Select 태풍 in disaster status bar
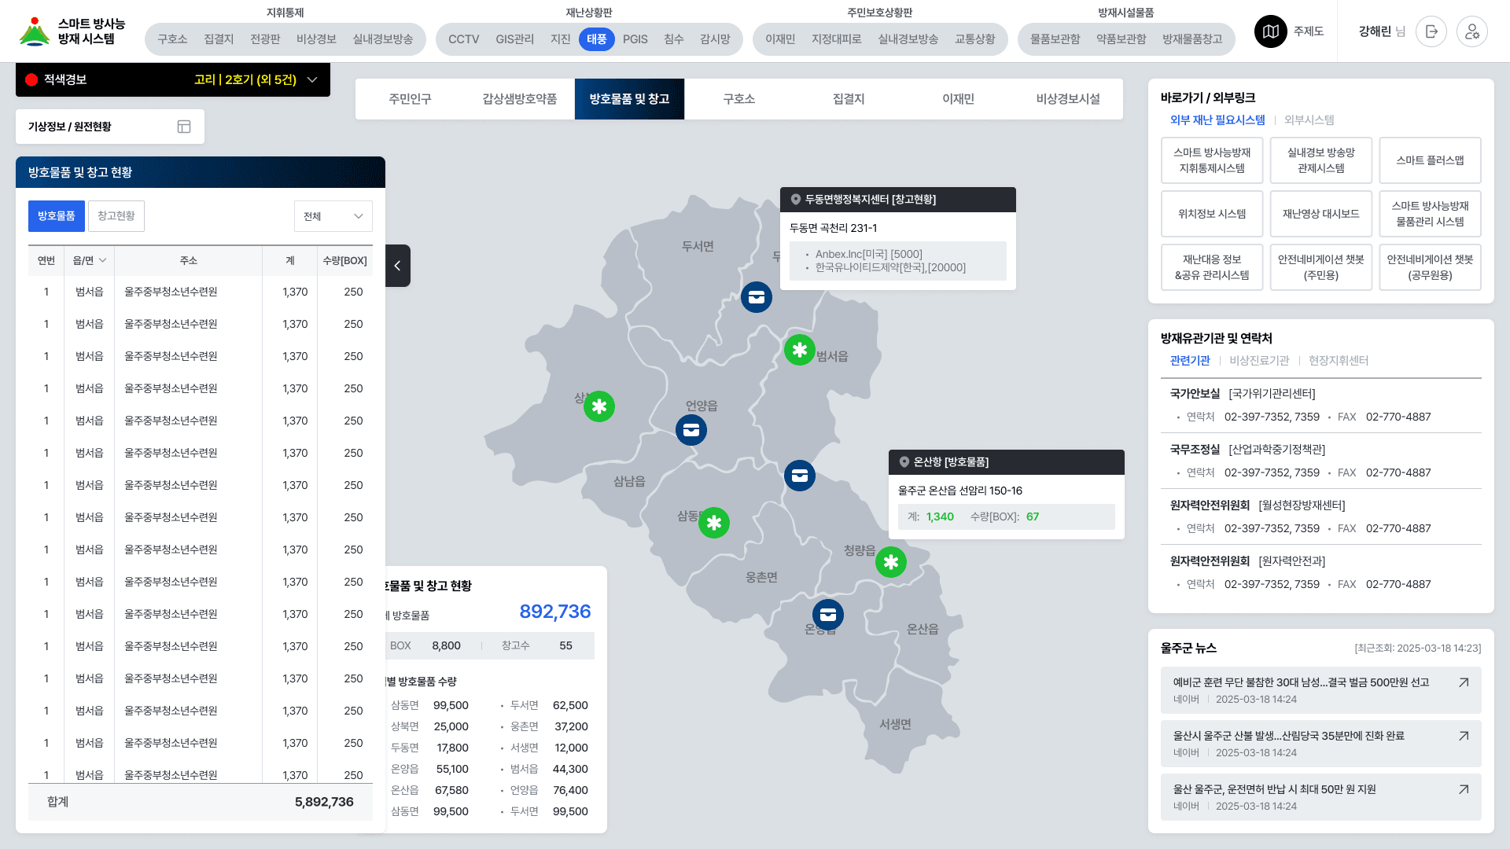 (596, 39)
